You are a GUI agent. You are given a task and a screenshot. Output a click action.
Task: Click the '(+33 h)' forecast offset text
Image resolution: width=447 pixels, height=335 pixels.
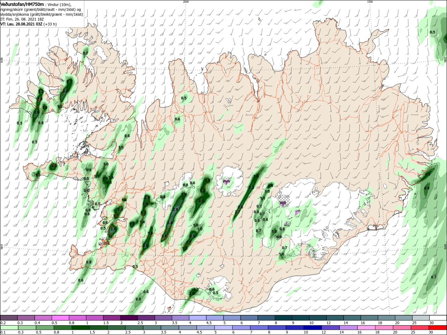(50, 24)
